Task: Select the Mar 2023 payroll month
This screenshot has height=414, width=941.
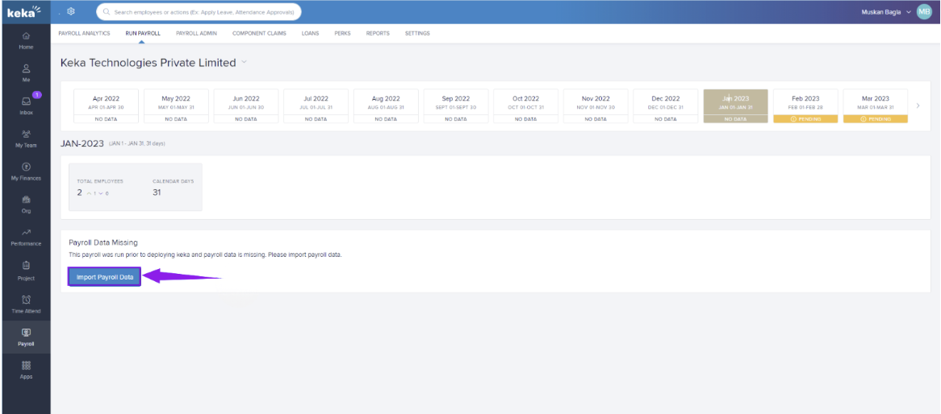Action: pos(875,106)
